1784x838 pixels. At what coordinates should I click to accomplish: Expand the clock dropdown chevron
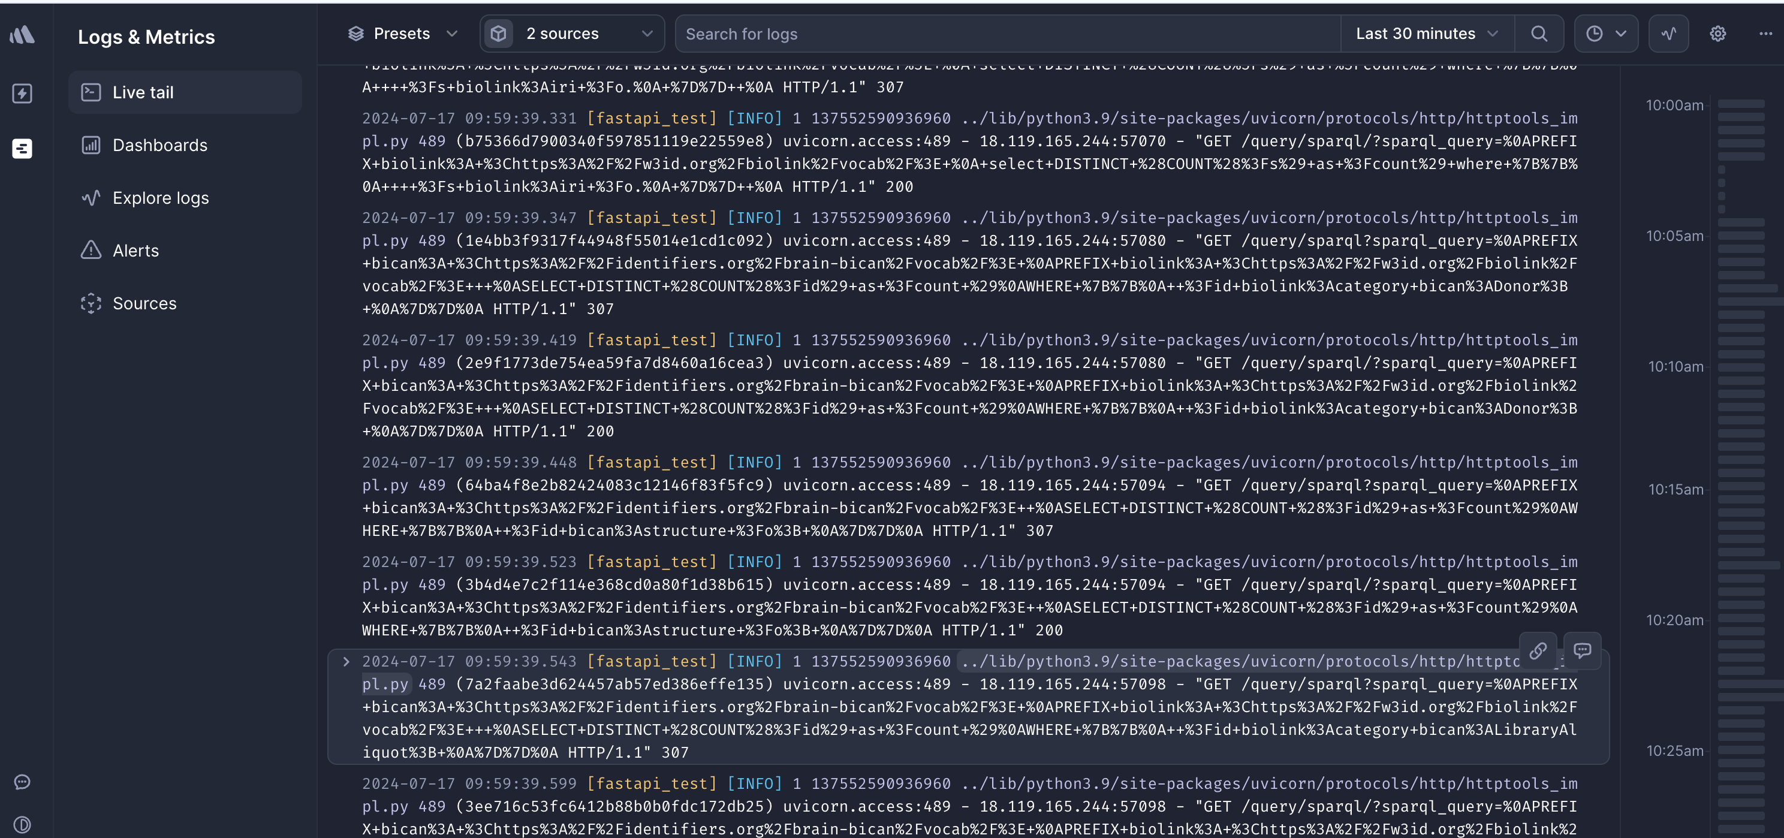1620,34
